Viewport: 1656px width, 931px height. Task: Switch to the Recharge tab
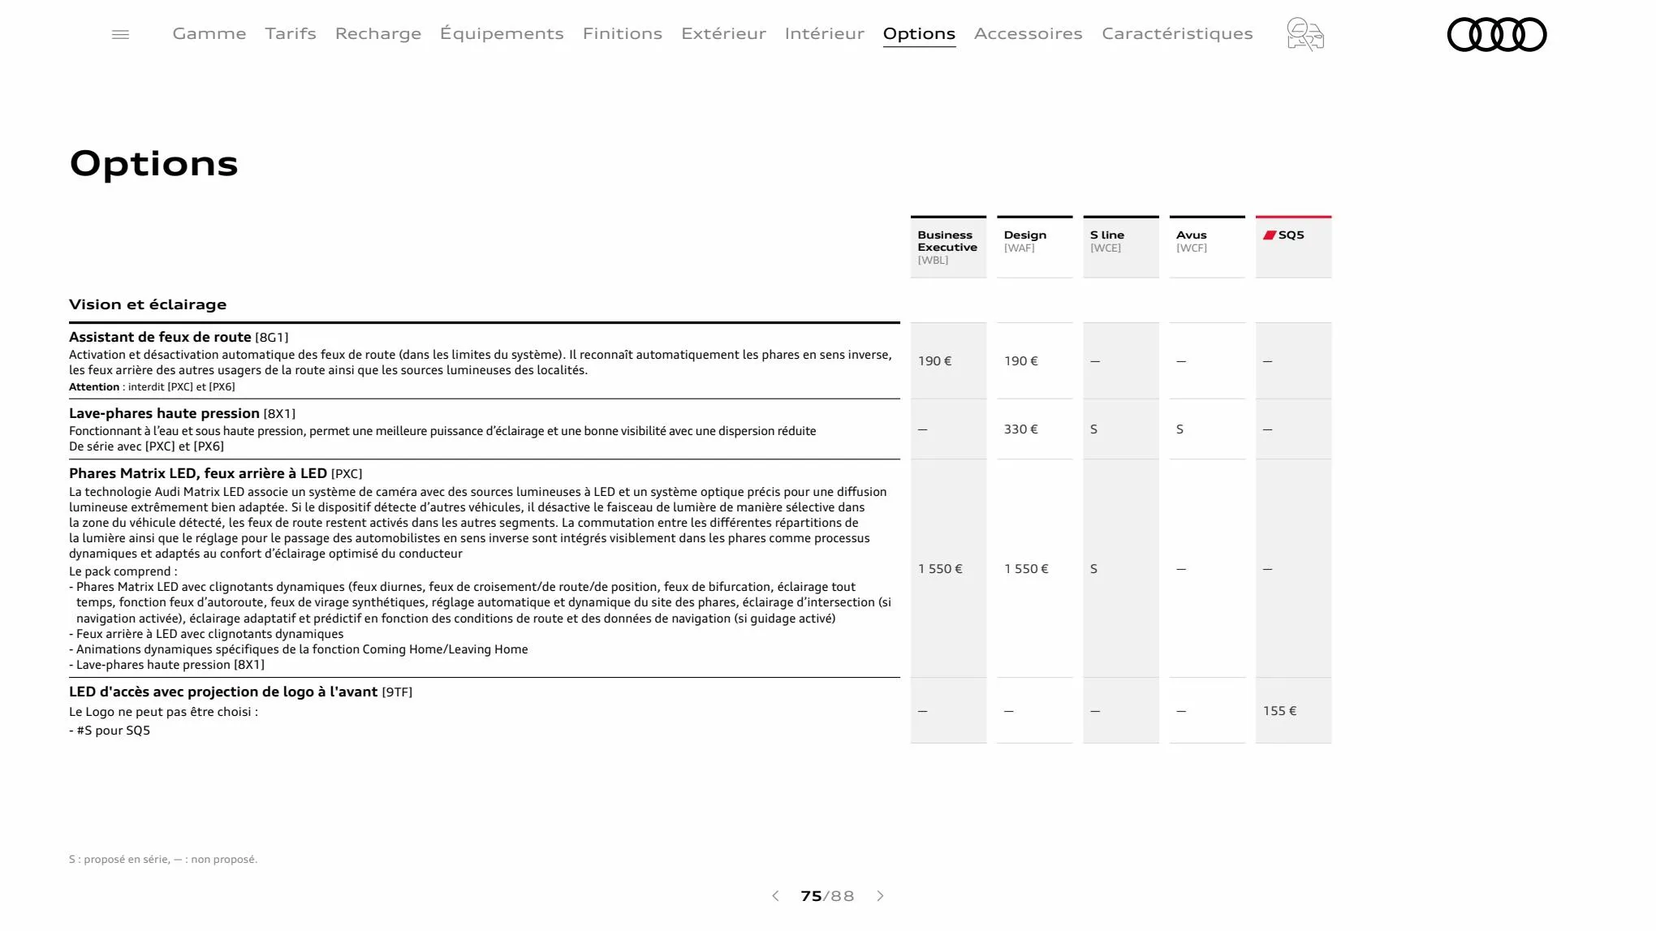point(378,33)
